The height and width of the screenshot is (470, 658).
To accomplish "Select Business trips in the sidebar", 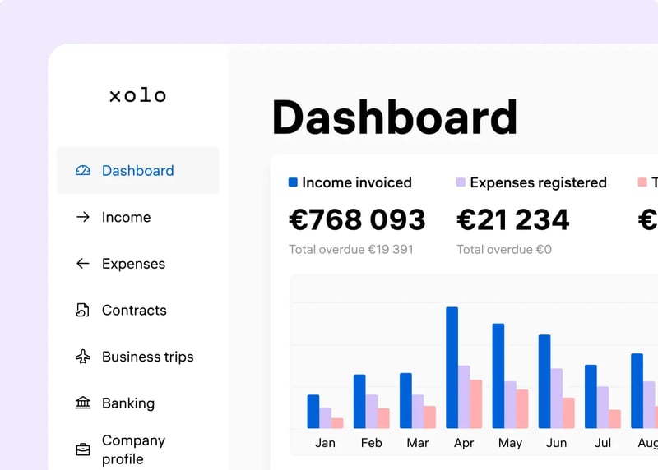I will pos(147,357).
